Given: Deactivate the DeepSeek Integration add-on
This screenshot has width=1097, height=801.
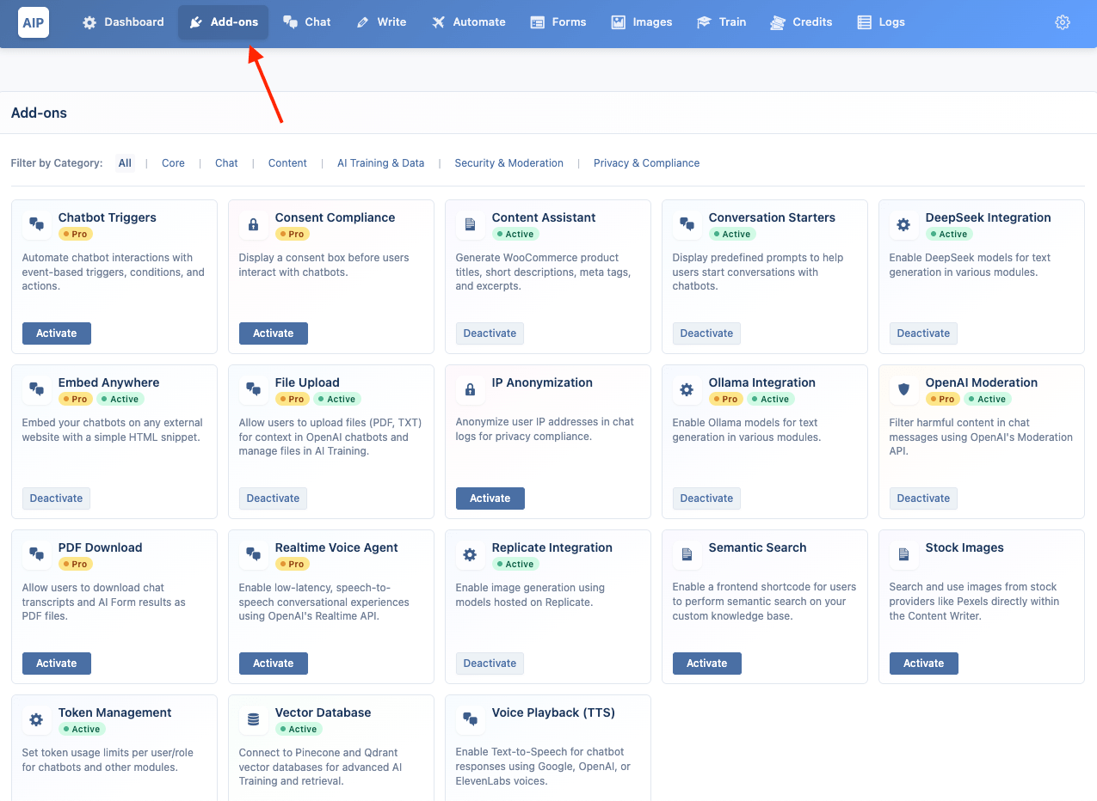Looking at the screenshot, I should pyautogui.click(x=923, y=333).
